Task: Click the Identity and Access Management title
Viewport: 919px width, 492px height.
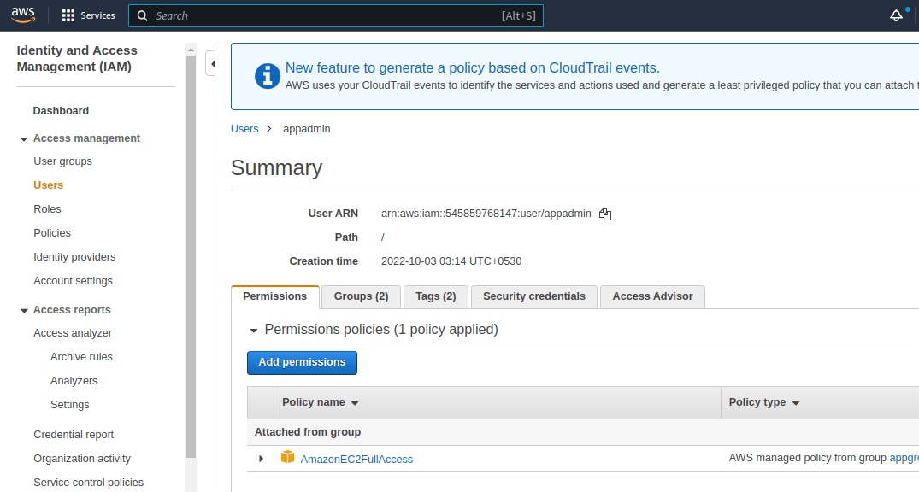Action: (77, 59)
